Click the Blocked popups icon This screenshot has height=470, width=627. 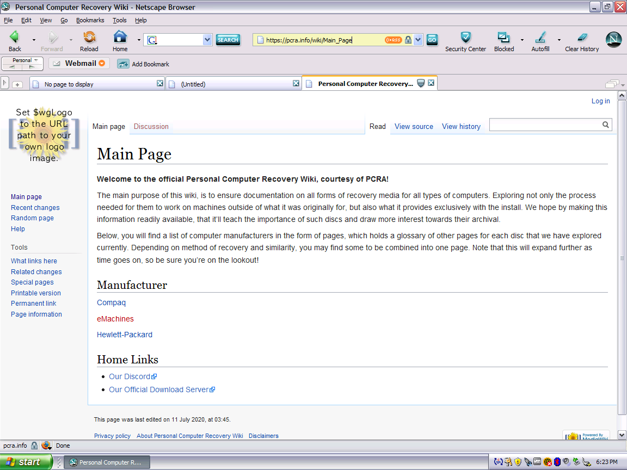503,37
